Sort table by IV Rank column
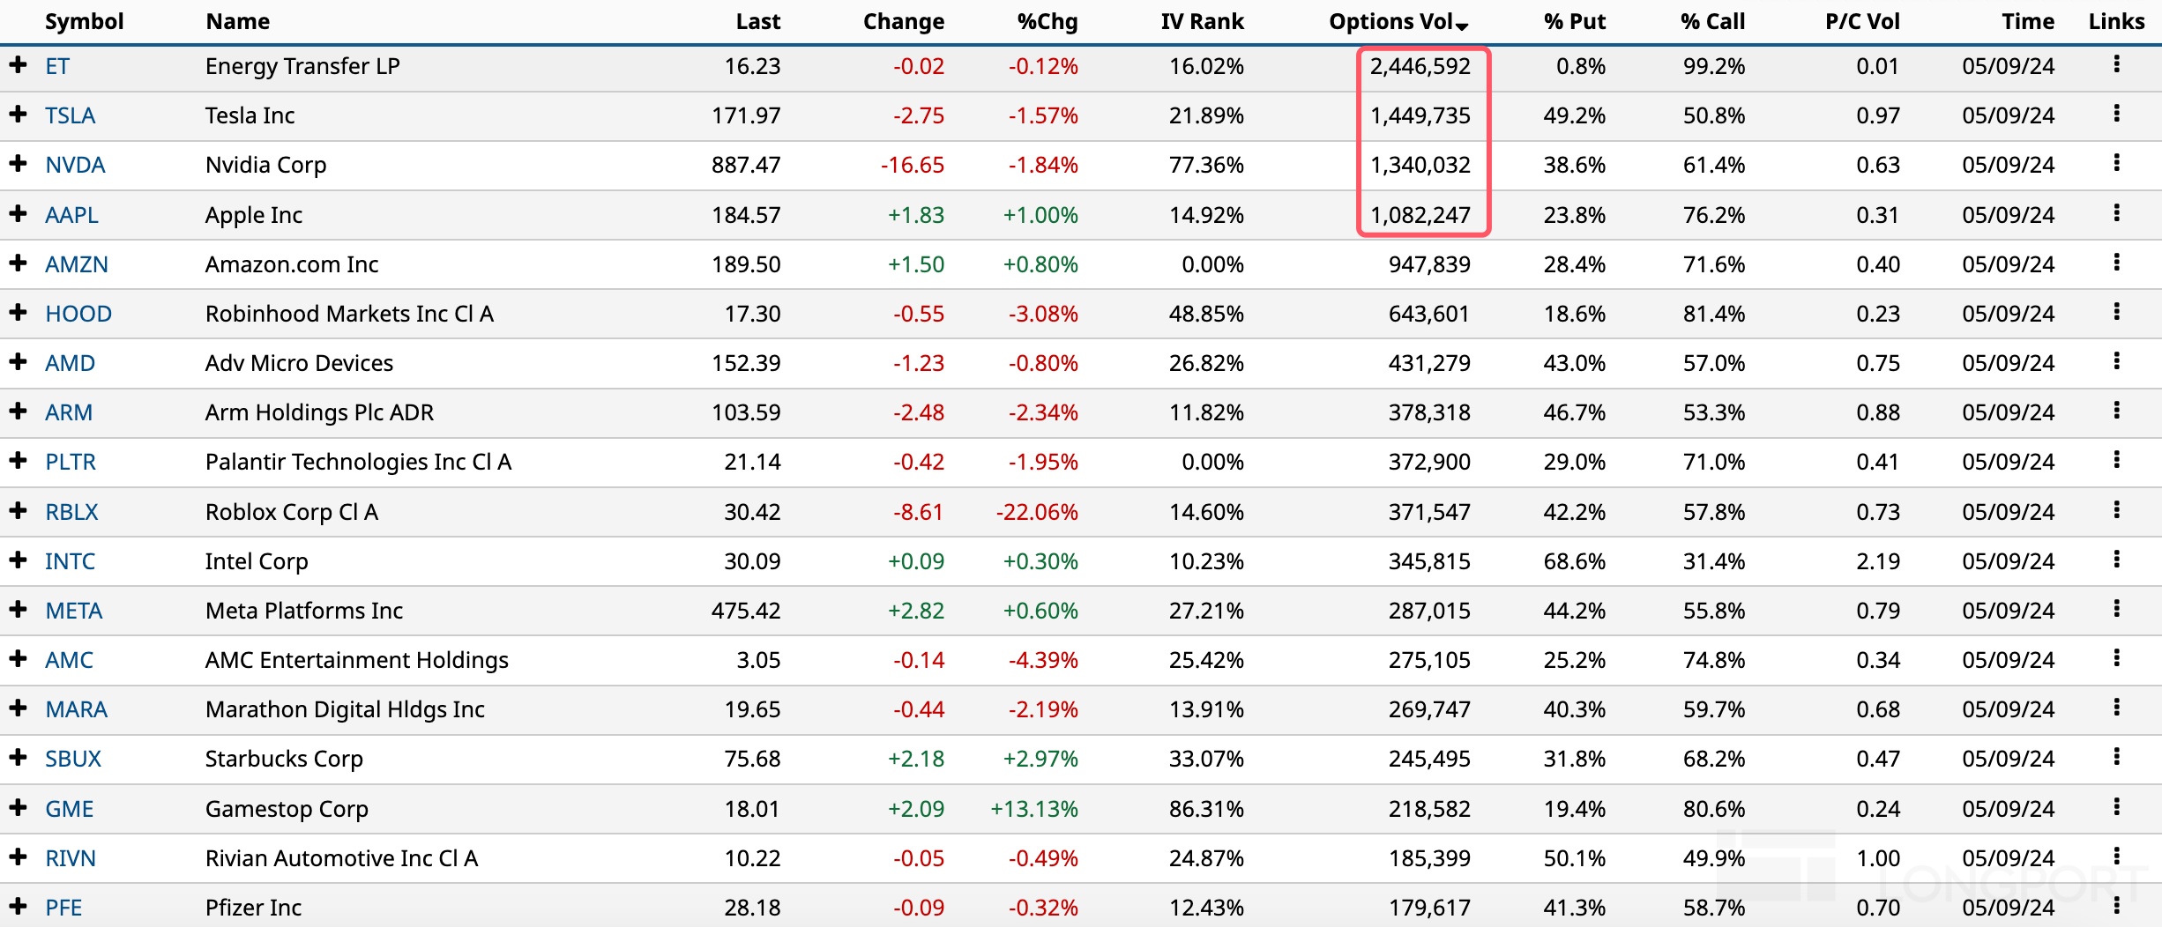 click(1201, 22)
